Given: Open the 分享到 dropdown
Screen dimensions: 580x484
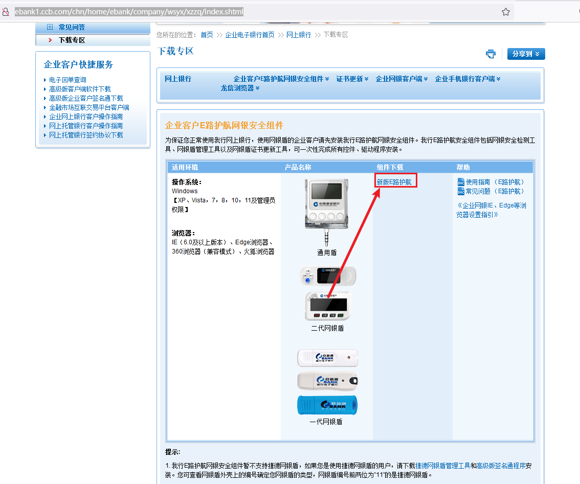Looking at the screenshot, I should click(x=526, y=54).
